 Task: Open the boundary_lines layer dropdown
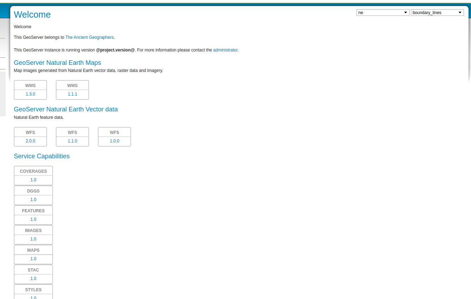437,13
